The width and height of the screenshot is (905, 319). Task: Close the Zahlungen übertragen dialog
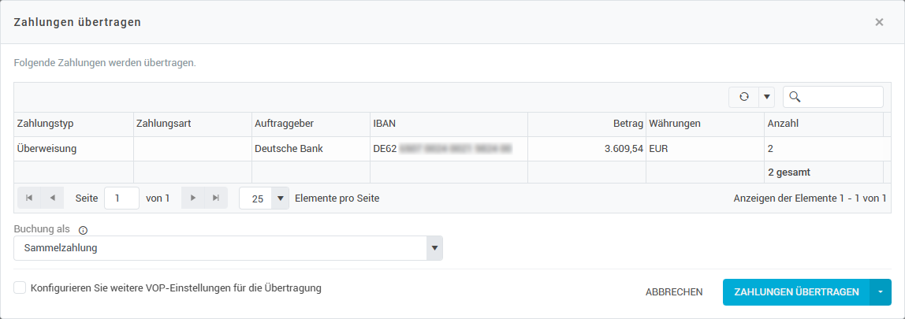pyautogui.click(x=879, y=22)
